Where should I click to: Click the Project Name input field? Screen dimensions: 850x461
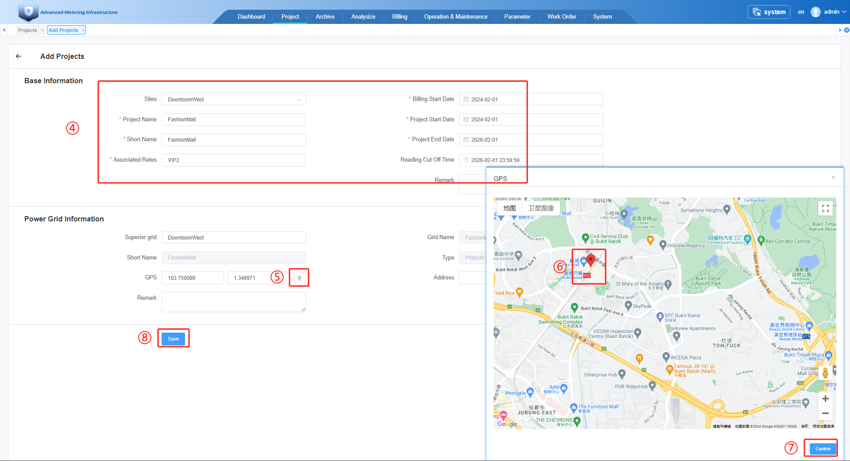234,120
